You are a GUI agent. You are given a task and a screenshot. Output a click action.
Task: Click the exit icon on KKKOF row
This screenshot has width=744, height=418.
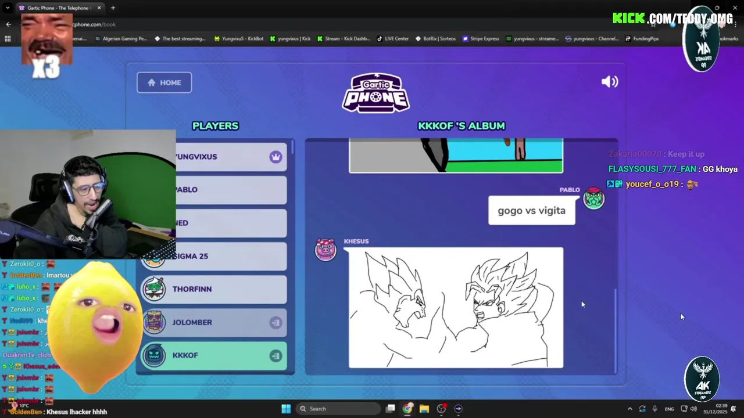[x=276, y=356]
